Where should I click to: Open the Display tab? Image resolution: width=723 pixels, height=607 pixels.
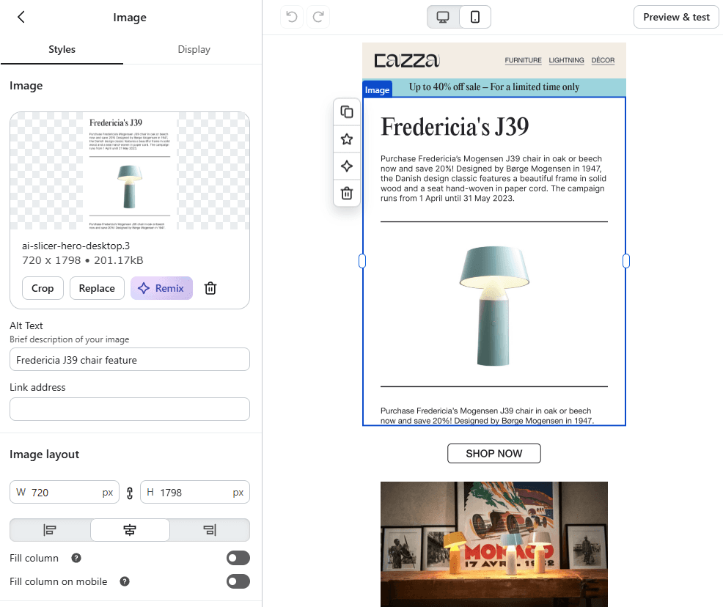(194, 49)
